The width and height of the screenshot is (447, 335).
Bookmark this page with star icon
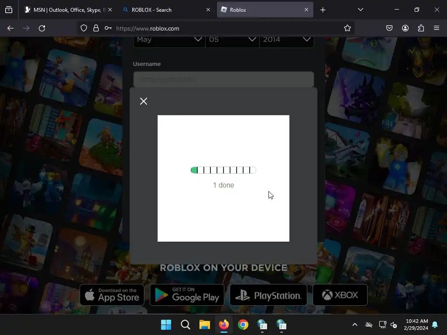coord(347,28)
